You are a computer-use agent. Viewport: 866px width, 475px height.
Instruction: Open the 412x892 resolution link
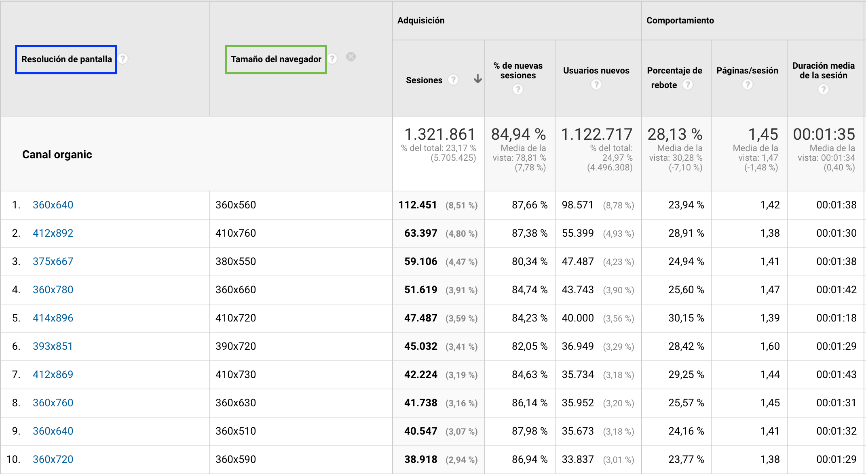[53, 233]
